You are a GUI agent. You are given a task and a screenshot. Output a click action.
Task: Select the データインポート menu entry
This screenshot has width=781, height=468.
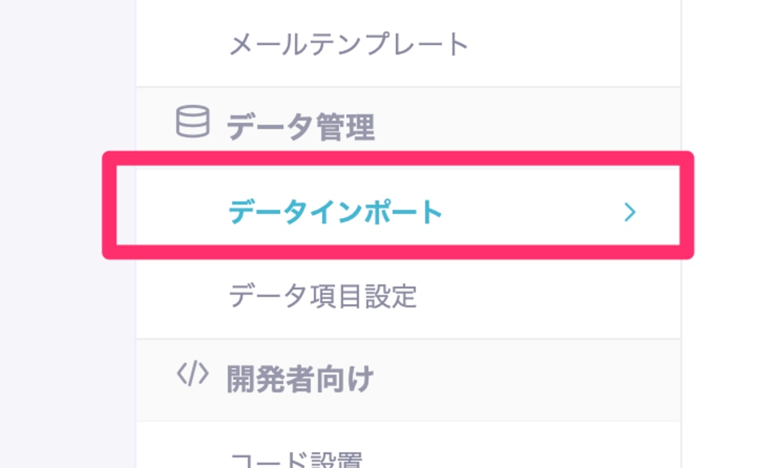pyautogui.click(x=408, y=212)
